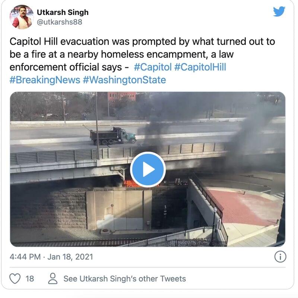This screenshot has height=298, width=298.
Task: Click the person silhouette icon
Action: pos(53,279)
